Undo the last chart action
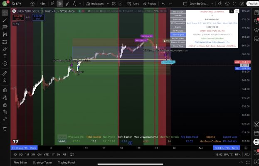The image size is (259, 166). click(x=163, y=4)
